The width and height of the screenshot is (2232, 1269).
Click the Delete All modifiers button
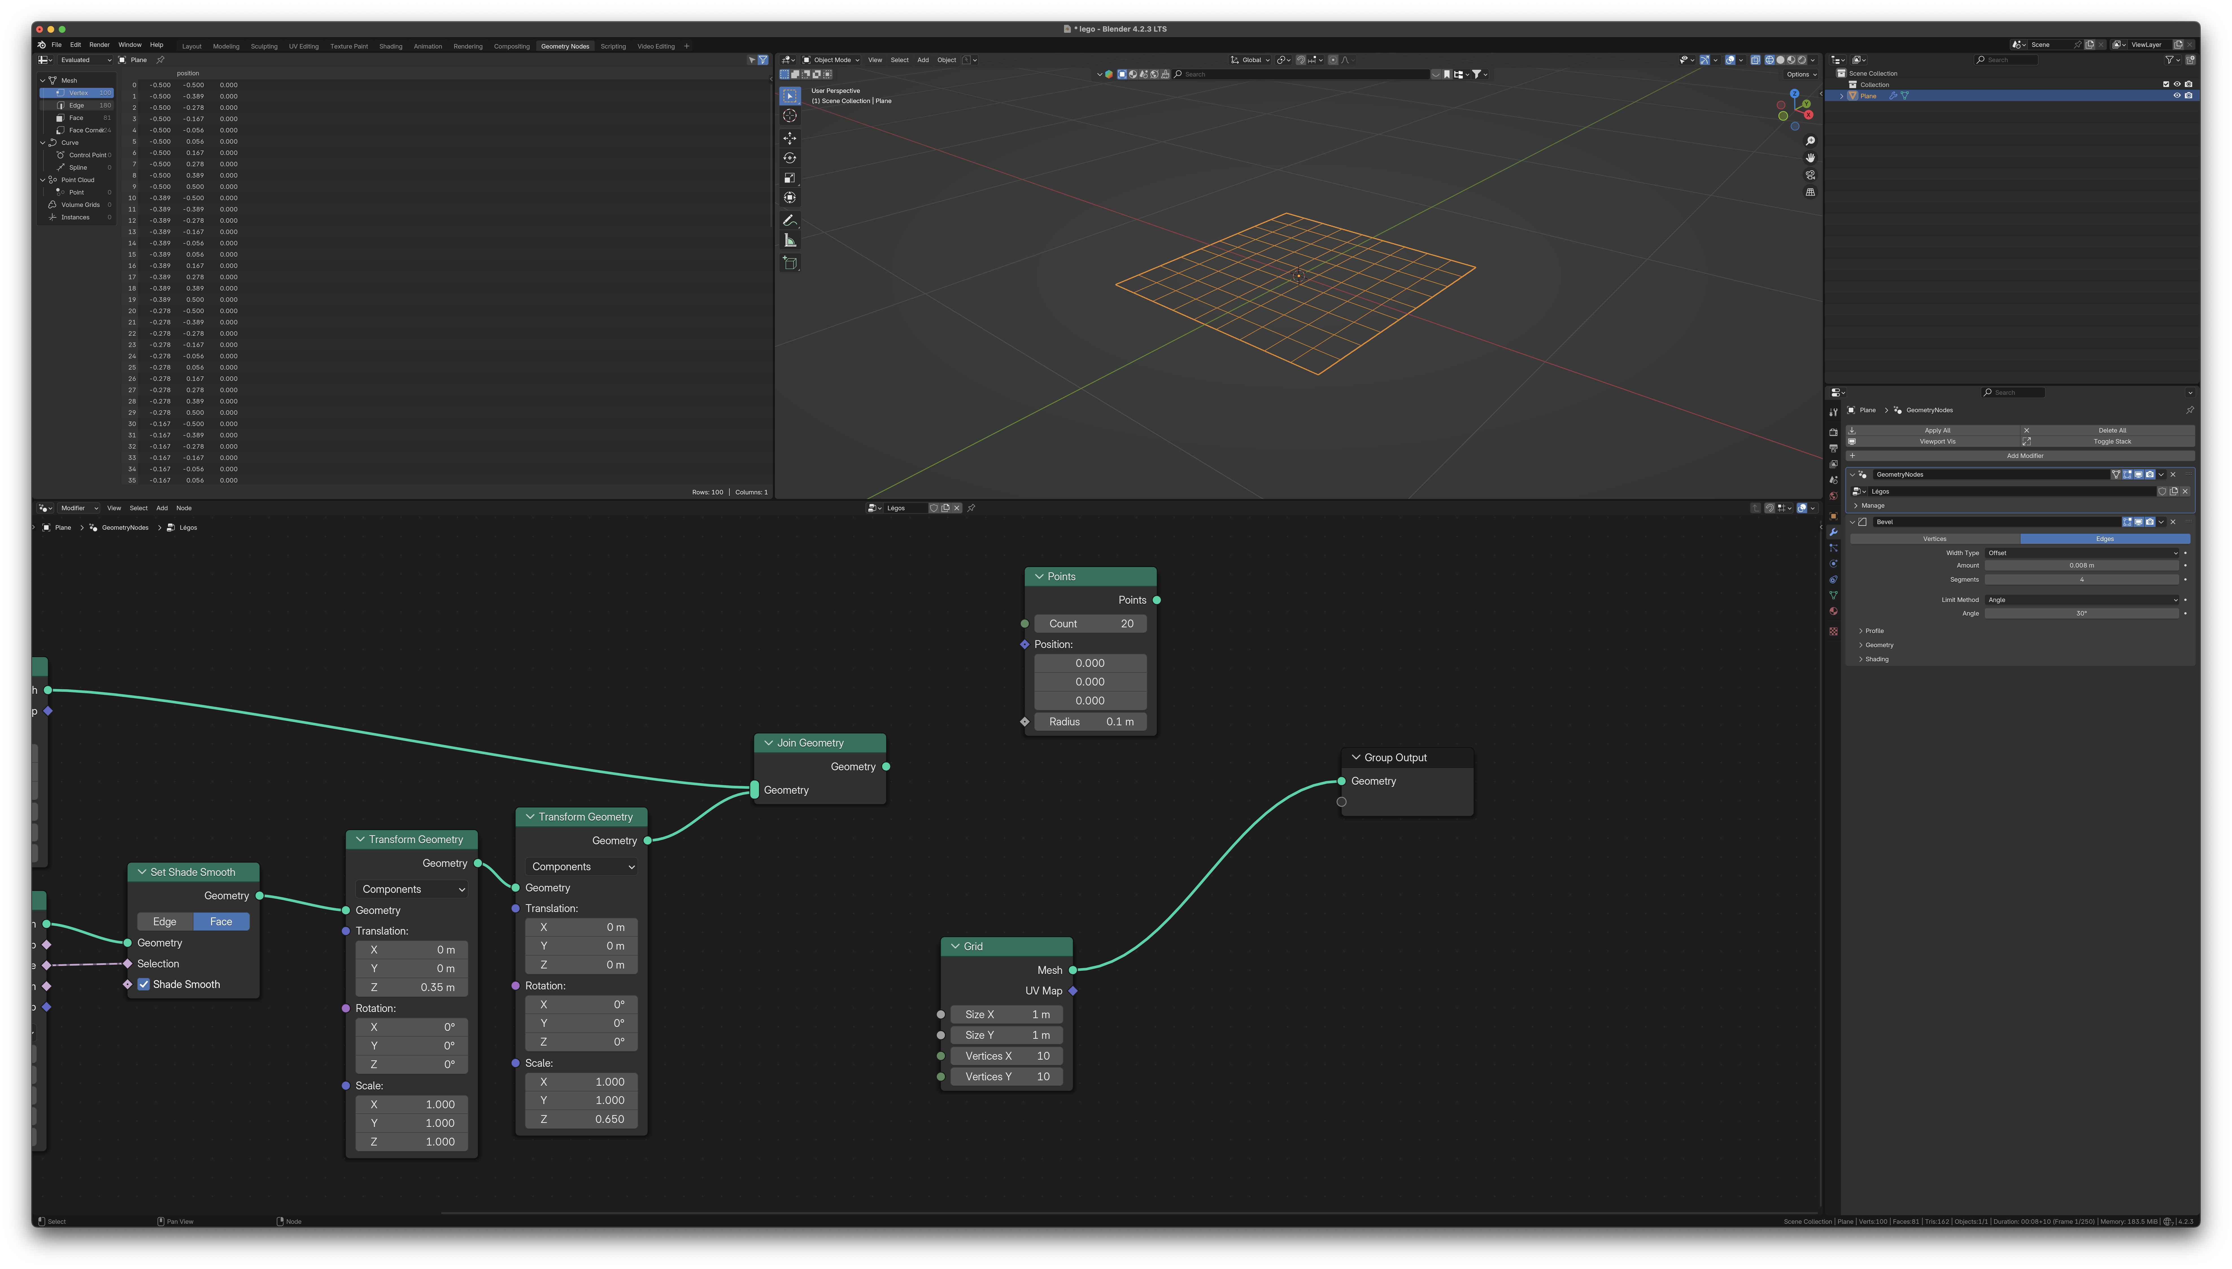(x=2107, y=431)
